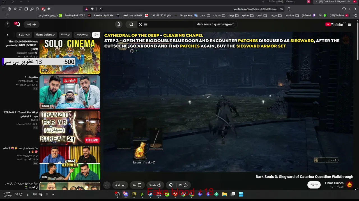The image size is (359, 201).
Task: Submit the search with the magnifier icon
Action: pos(131,24)
